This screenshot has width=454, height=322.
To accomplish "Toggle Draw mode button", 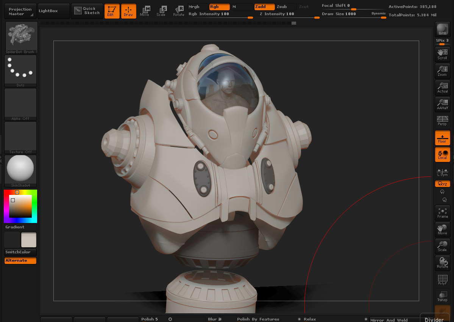I will pyautogui.click(x=129, y=11).
